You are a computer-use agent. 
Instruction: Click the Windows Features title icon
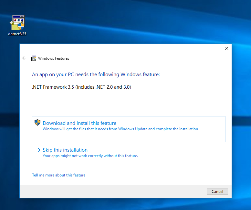[34, 58]
